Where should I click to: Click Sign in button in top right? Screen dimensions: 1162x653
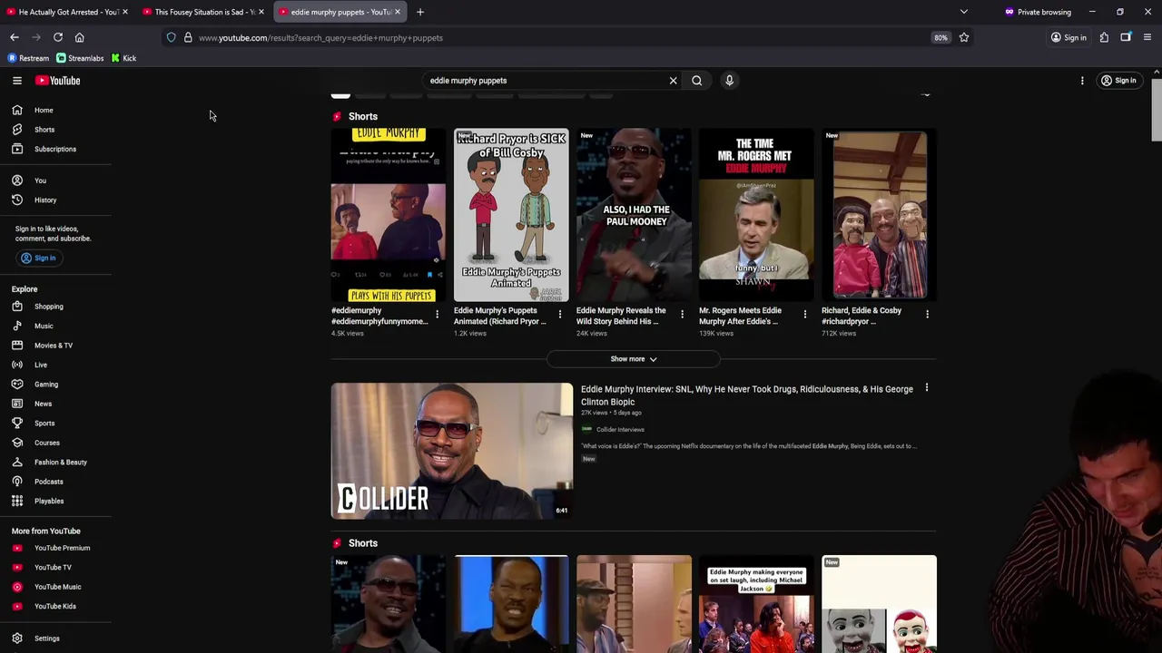1118,81
